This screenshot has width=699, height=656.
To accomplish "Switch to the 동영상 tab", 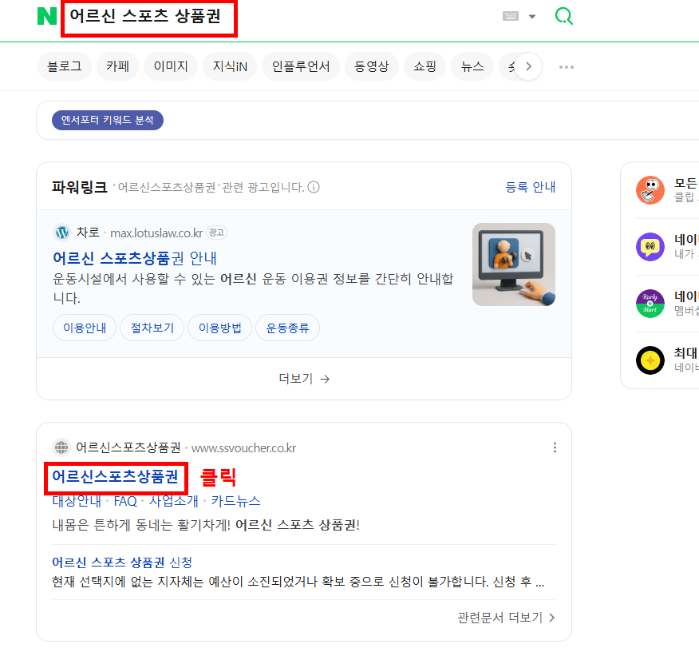I will point(371,66).
